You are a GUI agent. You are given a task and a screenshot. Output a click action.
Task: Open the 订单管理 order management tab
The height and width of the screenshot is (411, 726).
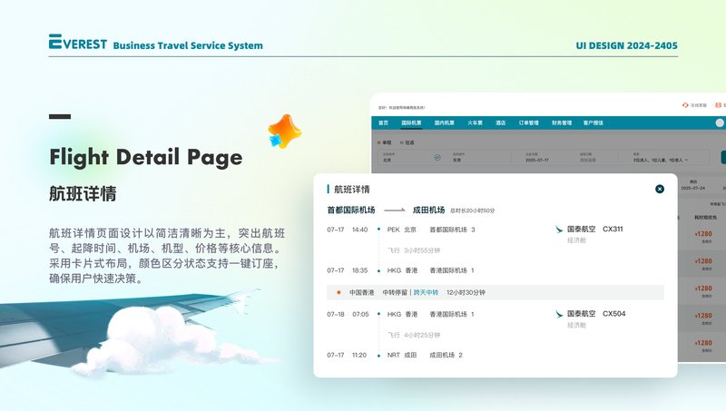529,122
